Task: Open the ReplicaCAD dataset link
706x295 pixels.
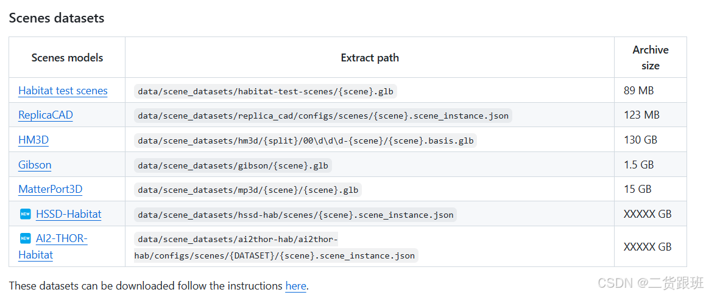Action: tap(46, 115)
